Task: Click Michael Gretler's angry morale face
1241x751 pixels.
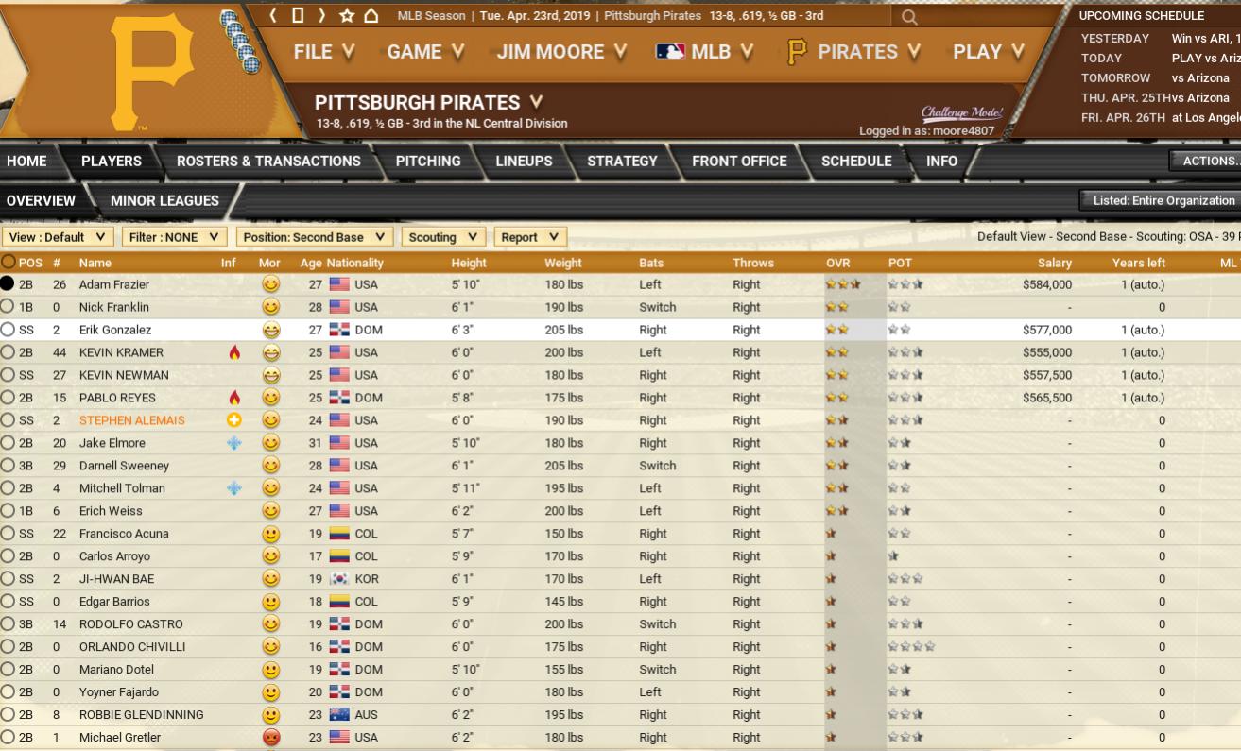Action: (x=271, y=738)
